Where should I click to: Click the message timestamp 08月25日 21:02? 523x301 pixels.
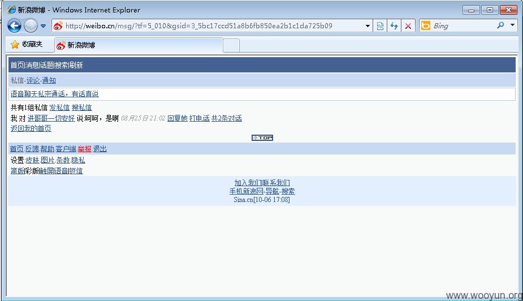(x=143, y=118)
